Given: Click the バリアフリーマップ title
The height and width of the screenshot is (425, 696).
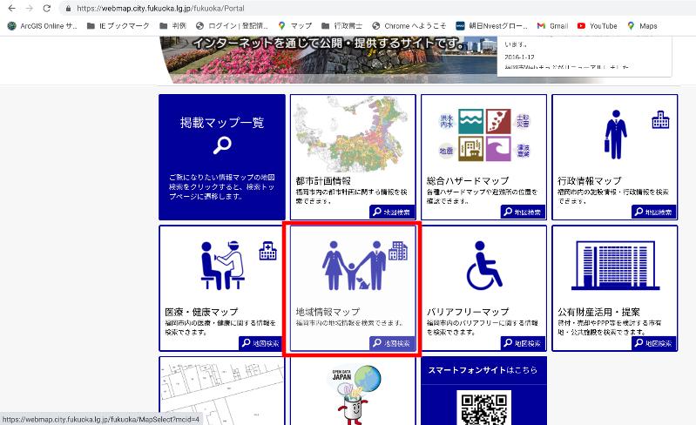Looking at the screenshot, I should pos(468,312).
